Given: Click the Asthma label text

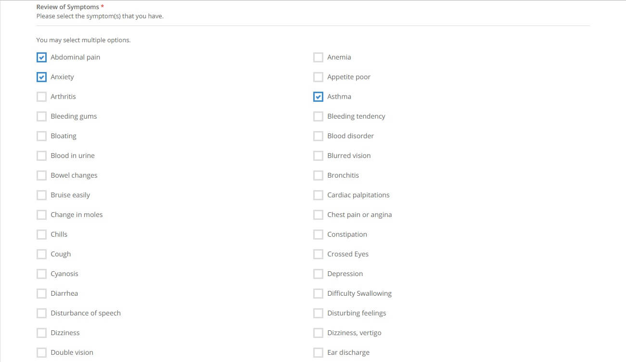Looking at the screenshot, I should tap(339, 97).
